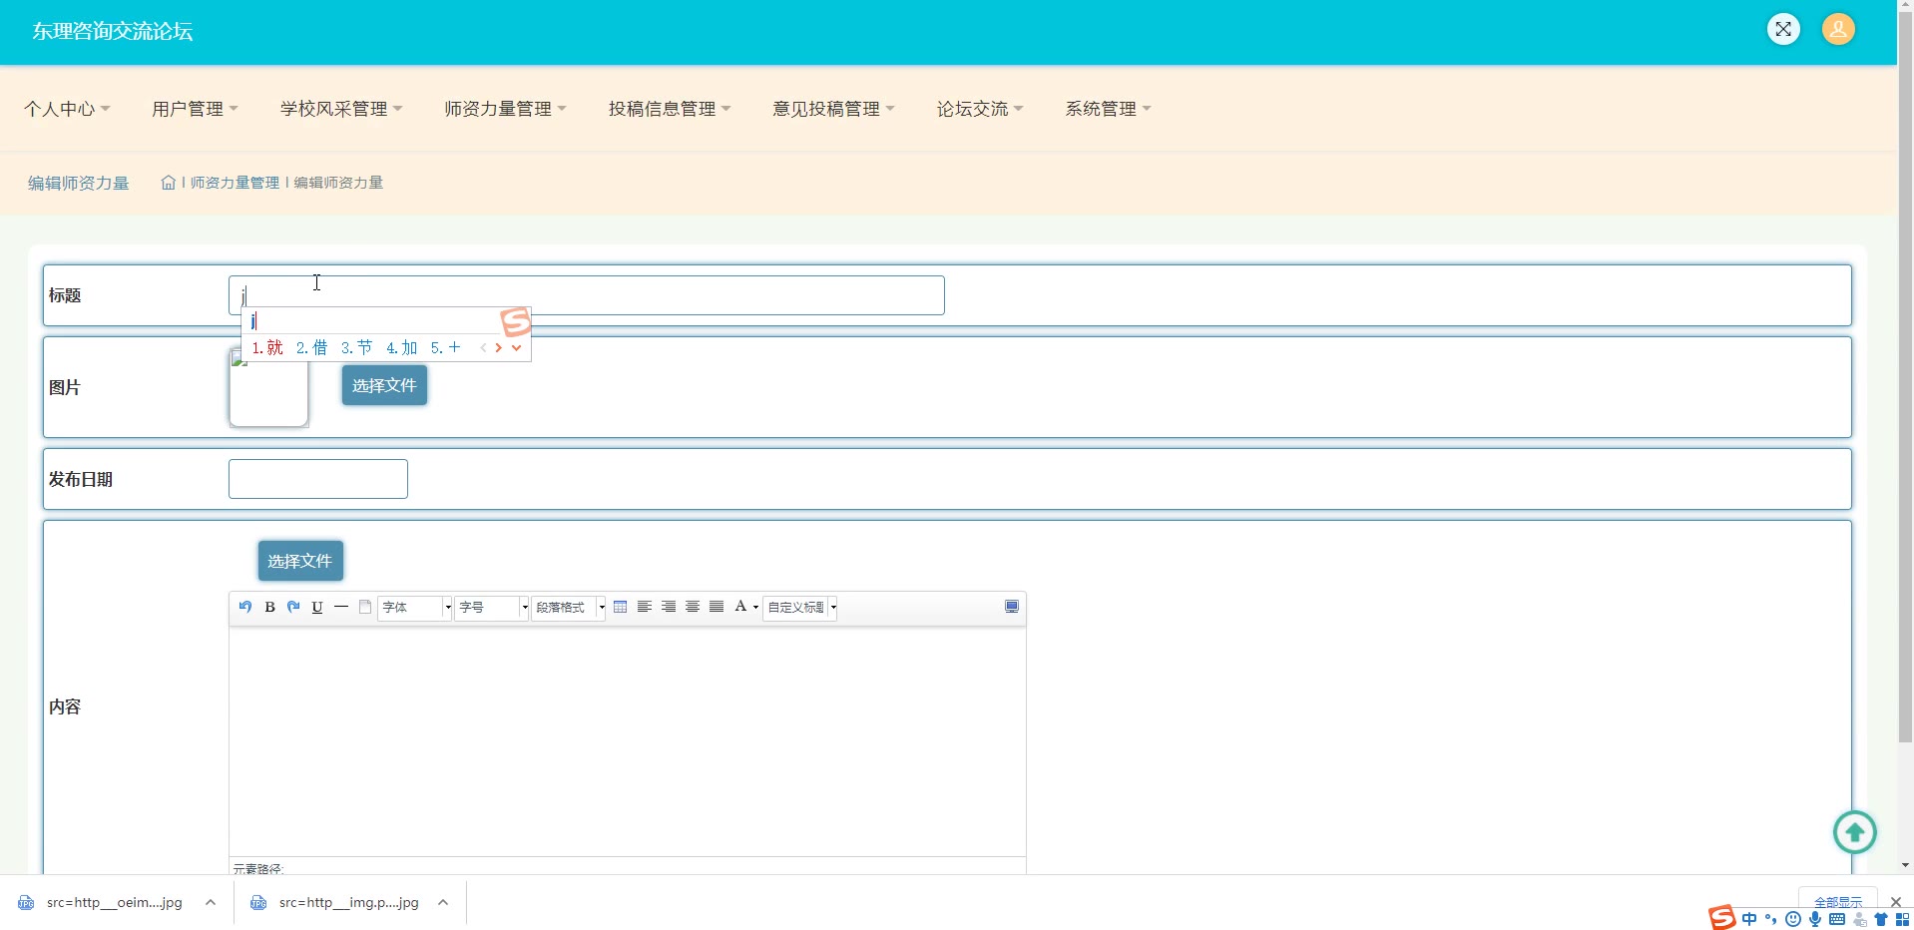The image size is (1914, 930).
Task: Toggle bold formatting in the editor
Action: [269, 607]
